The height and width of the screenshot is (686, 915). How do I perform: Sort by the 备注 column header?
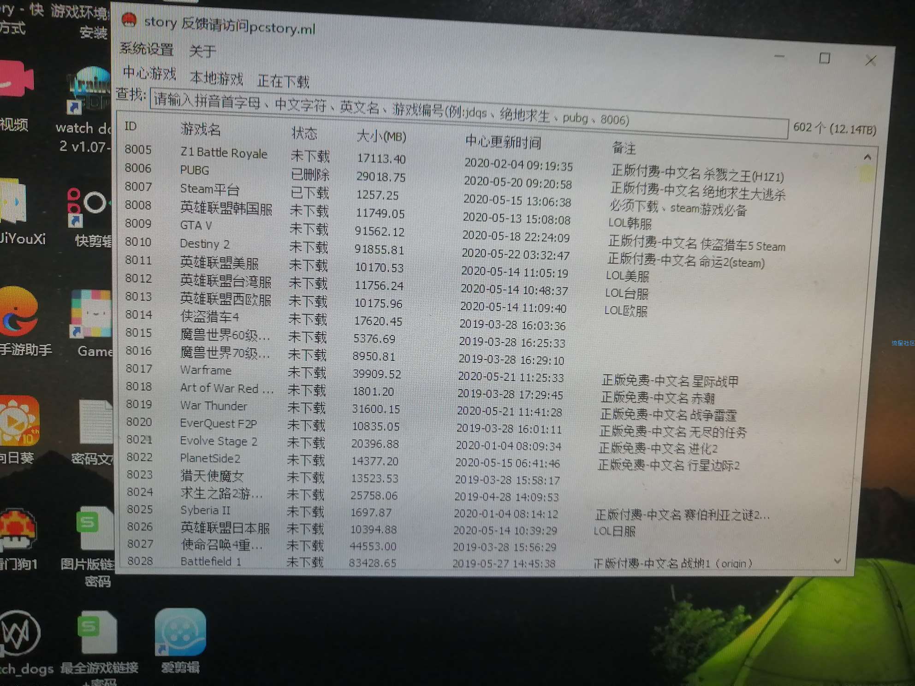point(624,148)
